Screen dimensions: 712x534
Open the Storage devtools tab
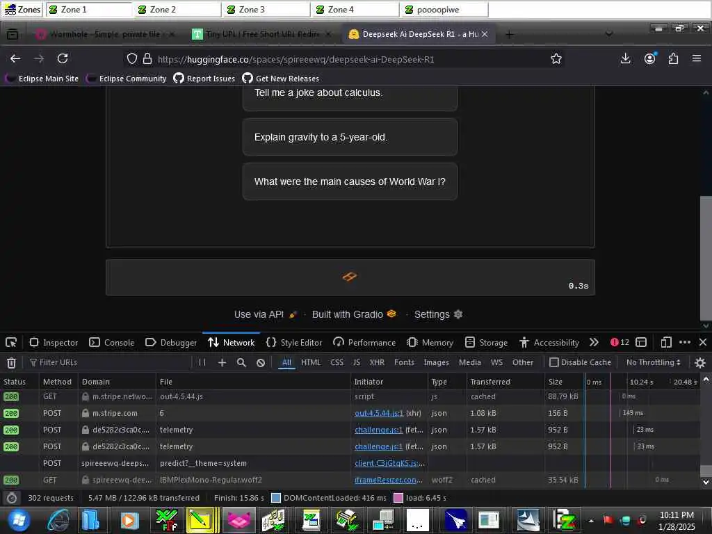point(486,342)
